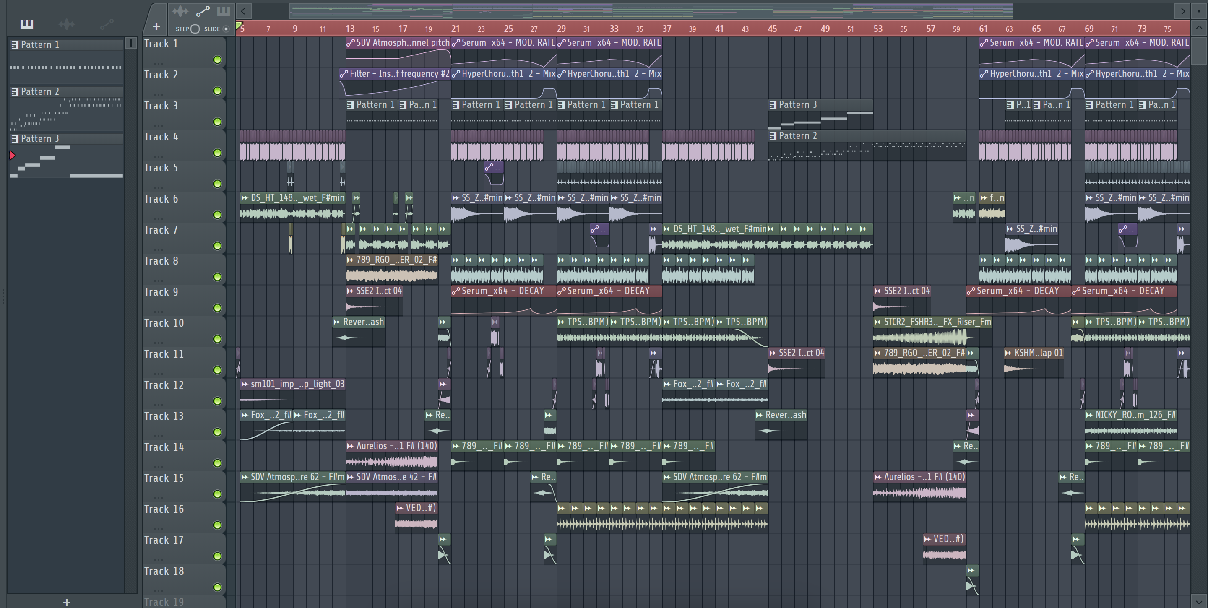This screenshot has height=608, width=1208.
Task: Click the pattern icon on Track 3 Pattern 3 clip
Action: coord(773,104)
